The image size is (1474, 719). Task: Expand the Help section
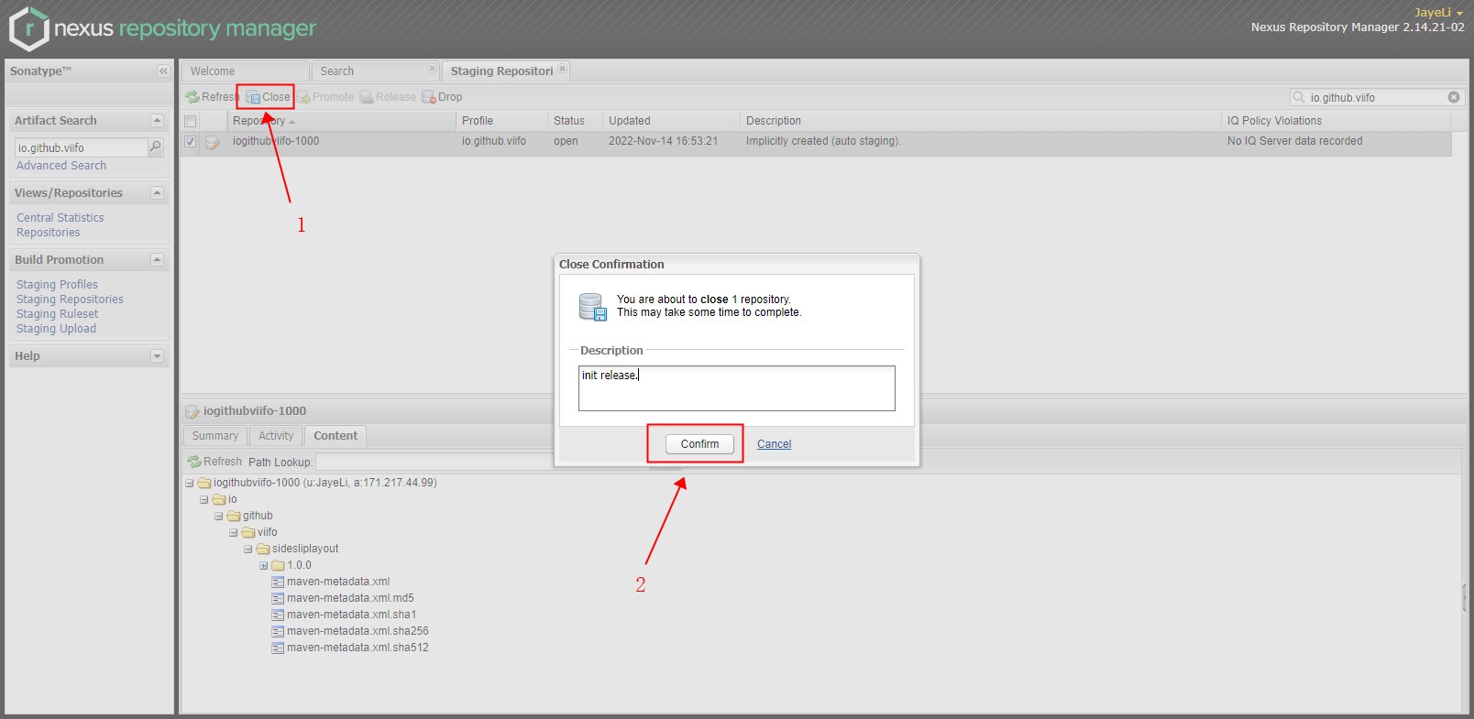tap(157, 356)
